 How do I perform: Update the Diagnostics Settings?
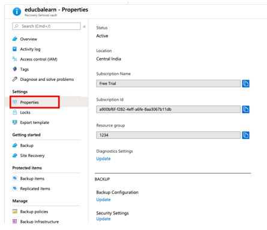(103, 159)
